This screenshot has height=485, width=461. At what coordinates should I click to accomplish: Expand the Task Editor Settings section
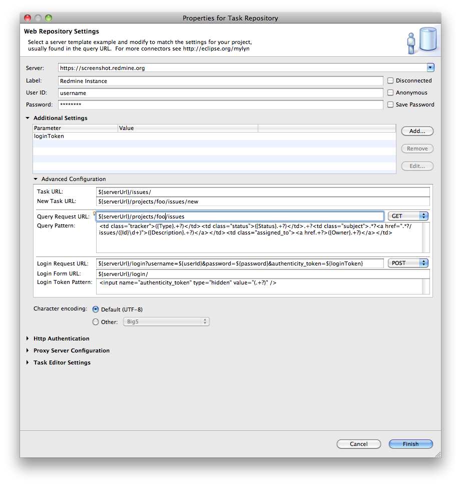[28, 362]
